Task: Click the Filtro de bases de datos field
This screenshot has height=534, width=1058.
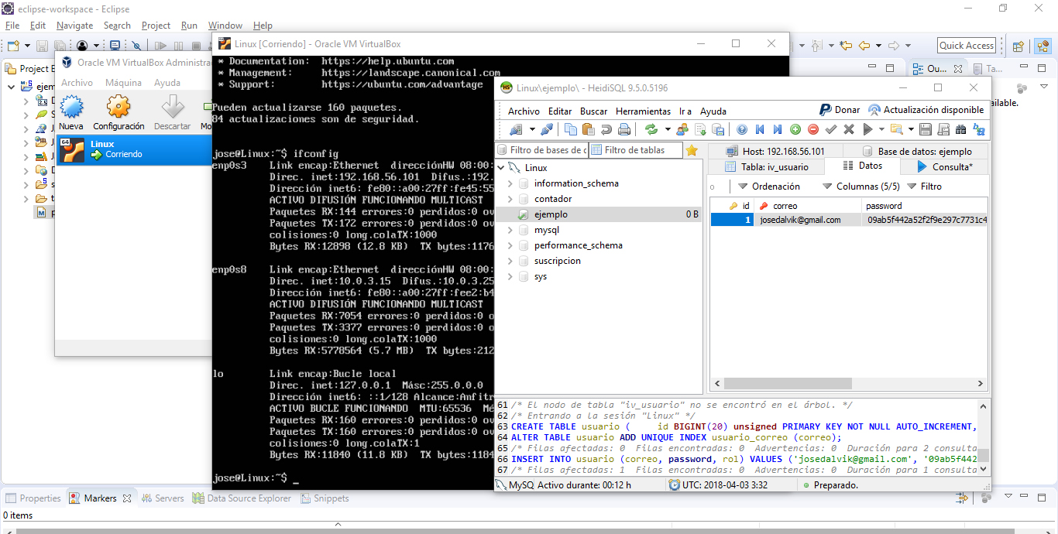Action: point(542,150)
